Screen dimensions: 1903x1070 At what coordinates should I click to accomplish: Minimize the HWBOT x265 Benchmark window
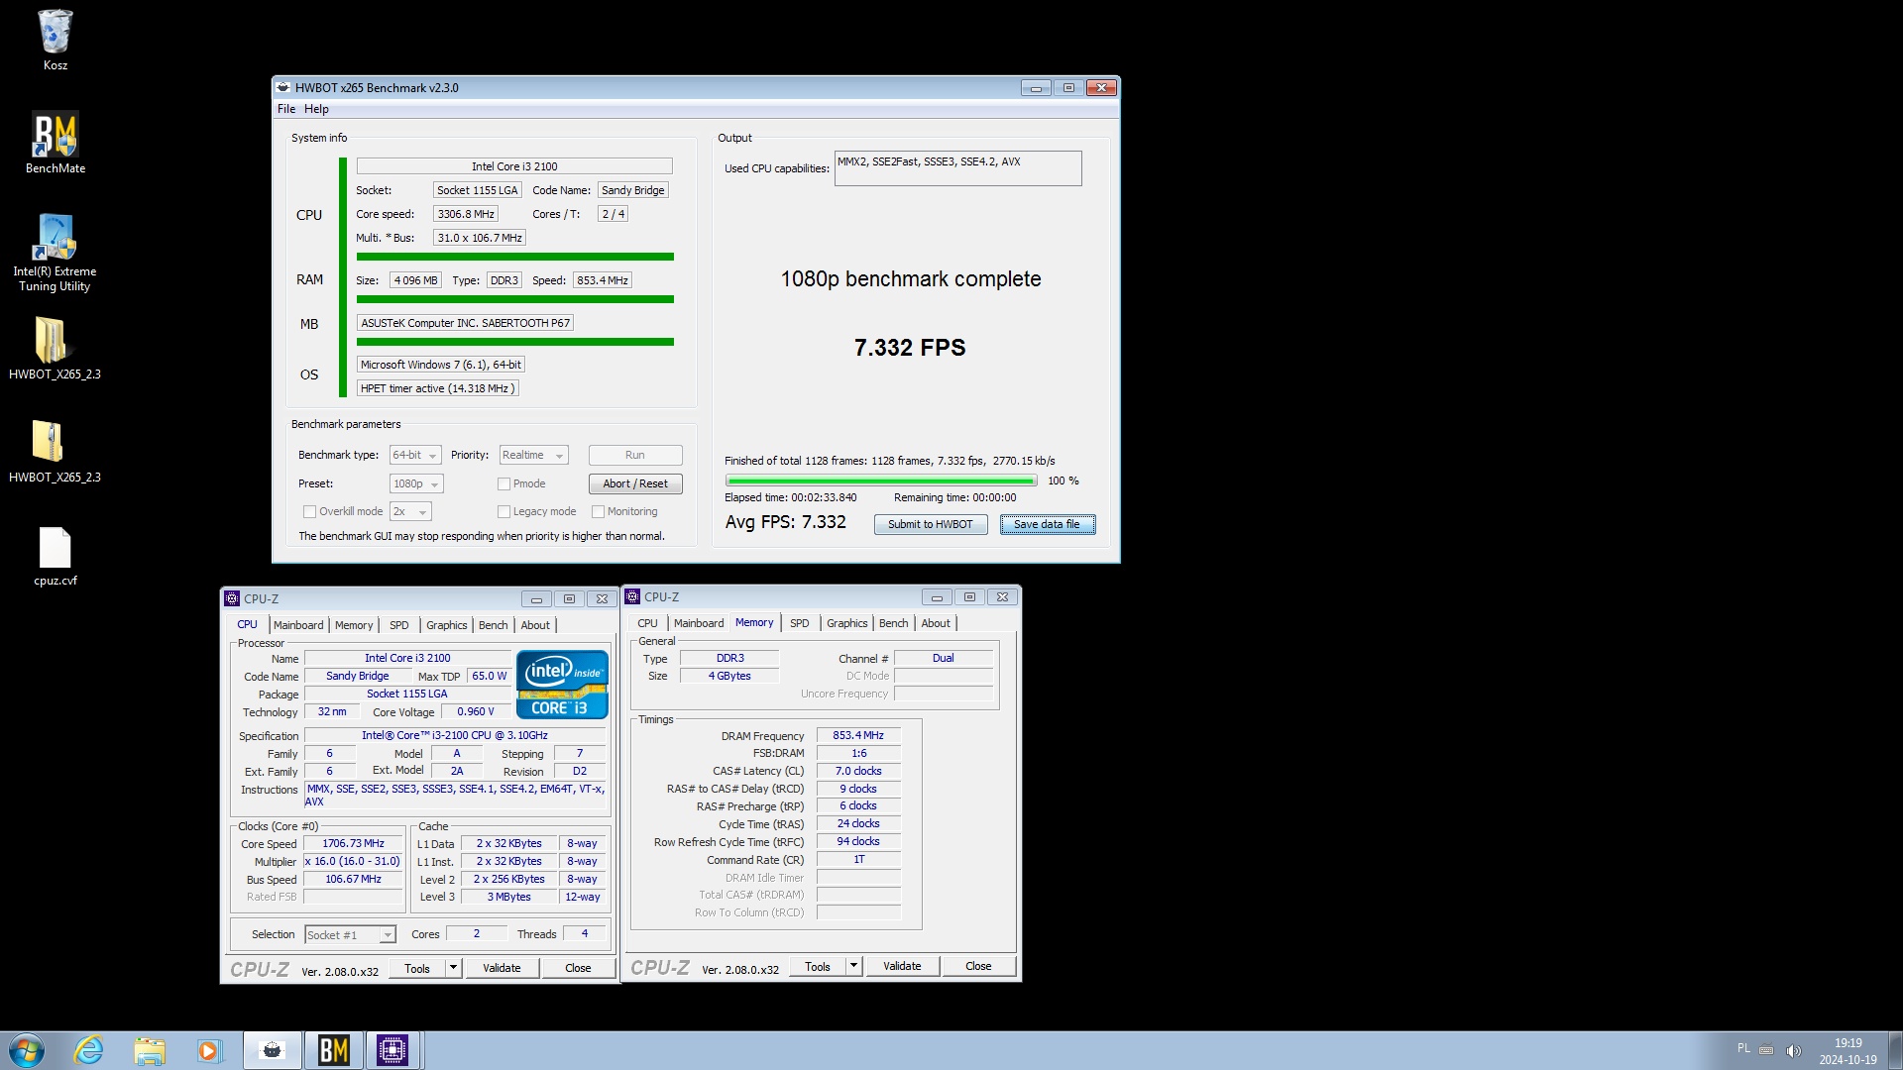click(1036, 87)
